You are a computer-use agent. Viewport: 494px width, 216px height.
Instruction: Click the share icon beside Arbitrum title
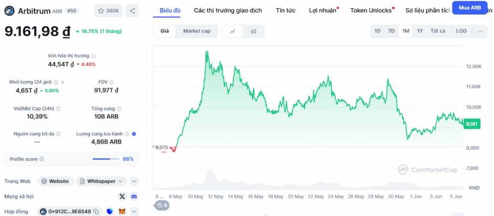point(132,10)
